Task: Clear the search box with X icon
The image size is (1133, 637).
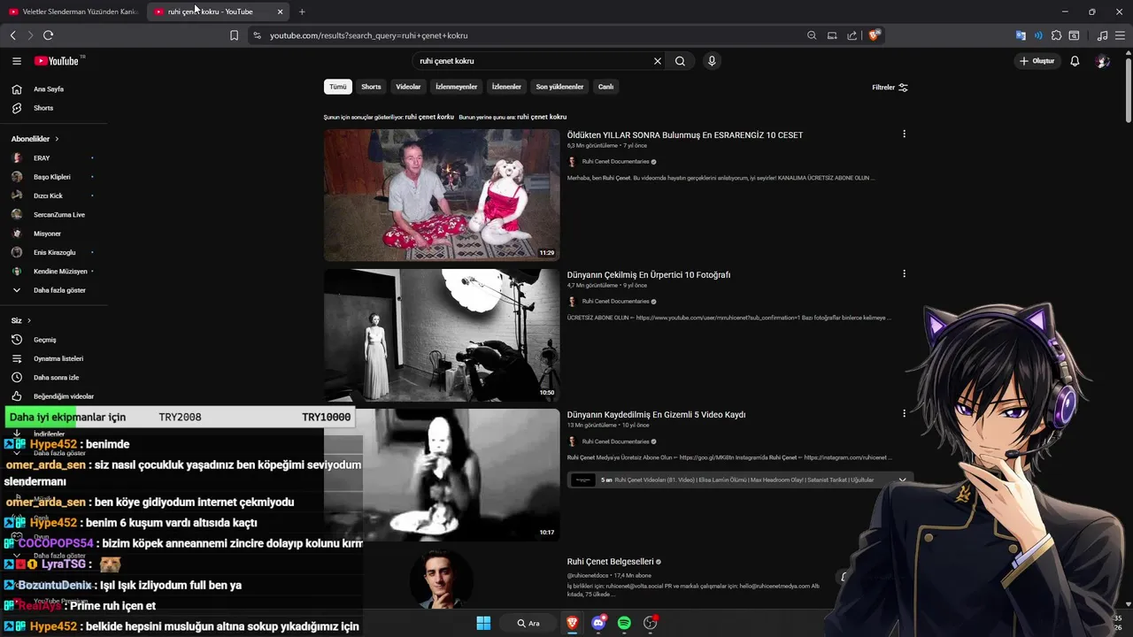Action: 657,61
